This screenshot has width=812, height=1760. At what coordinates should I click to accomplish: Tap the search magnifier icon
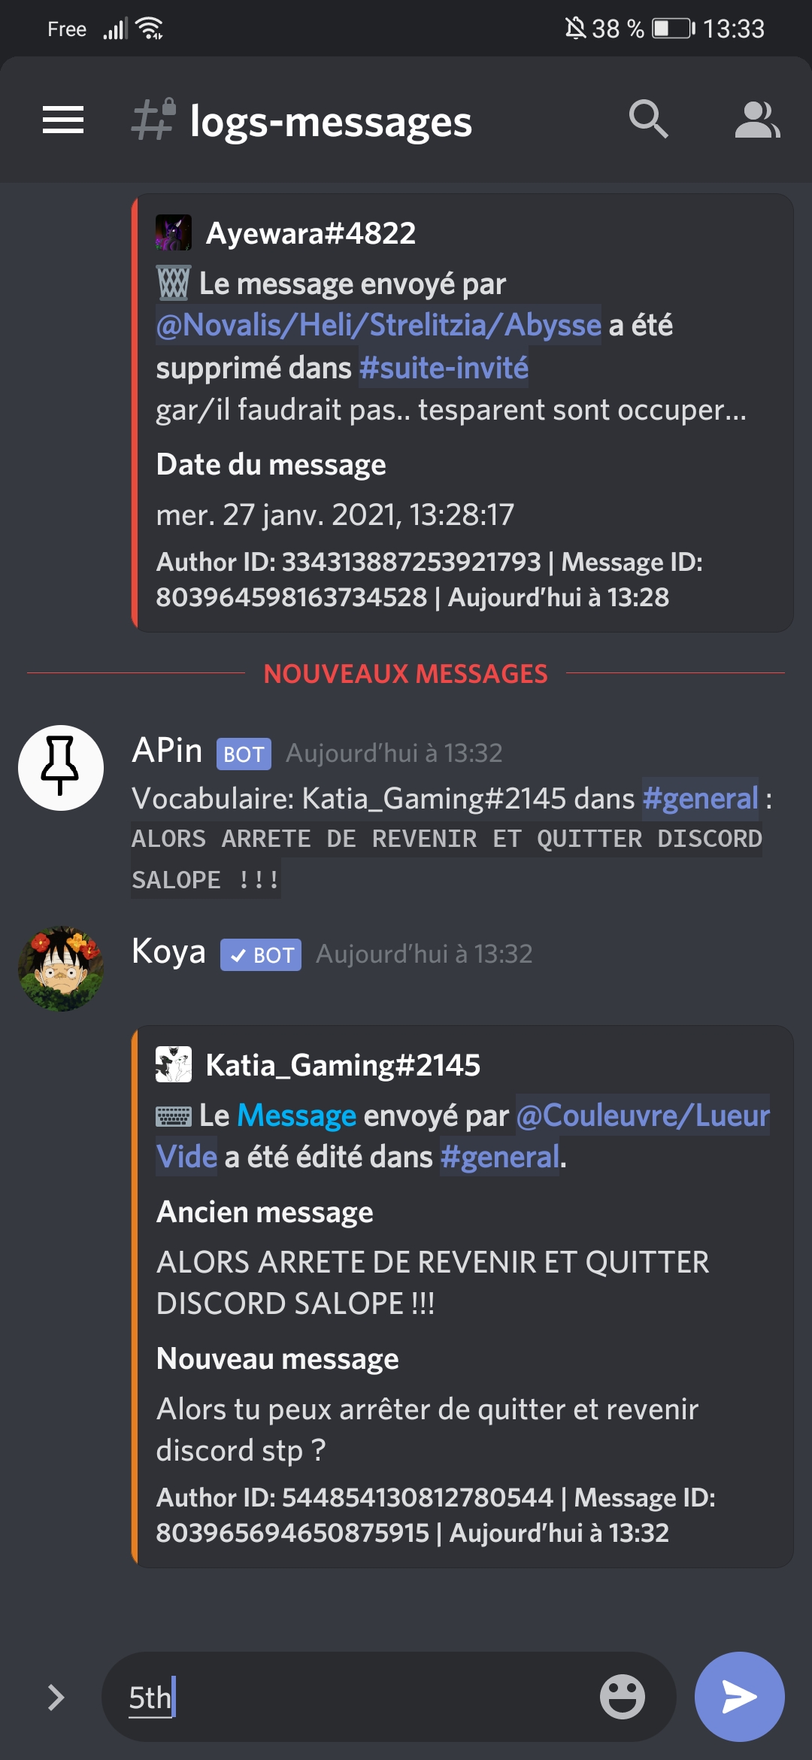pos(648,119)
